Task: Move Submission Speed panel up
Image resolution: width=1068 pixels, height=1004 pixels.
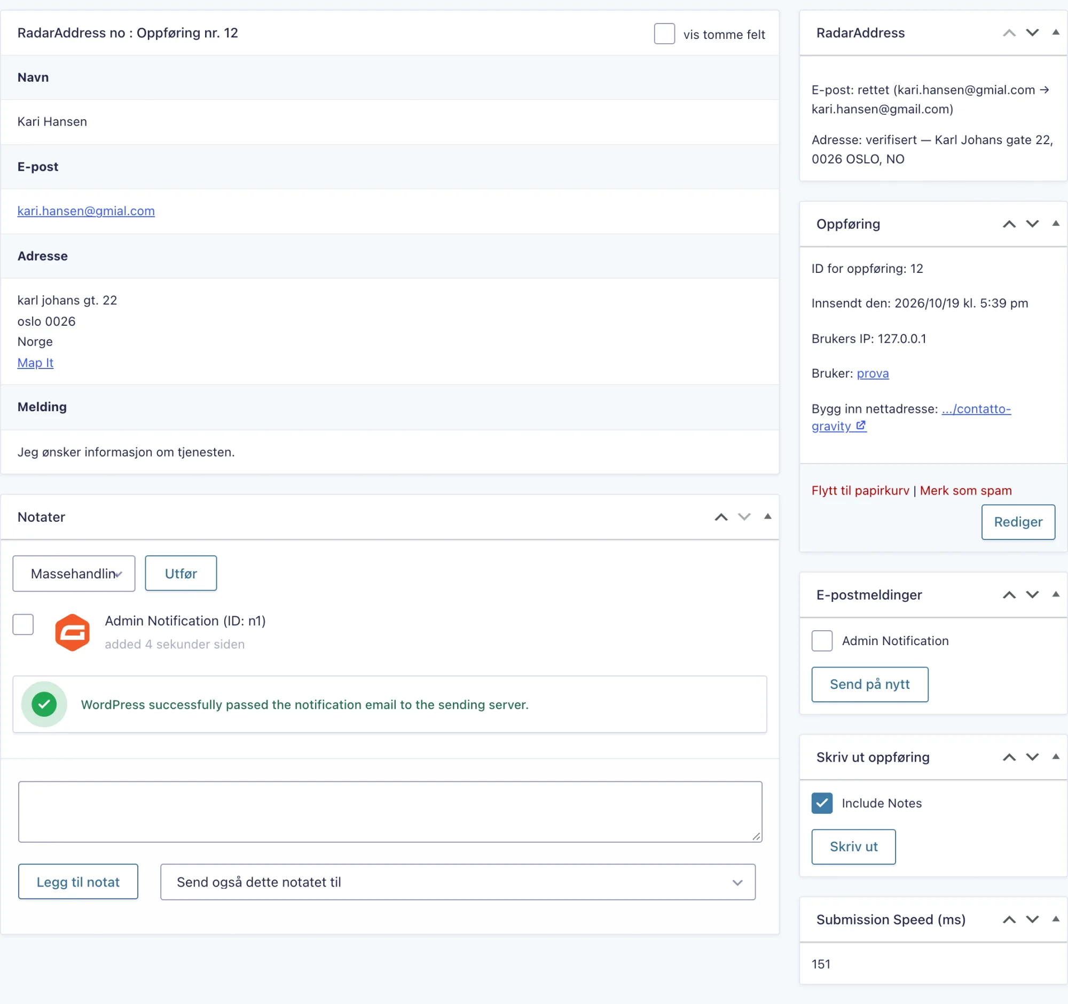Action: coord(1009,919)
